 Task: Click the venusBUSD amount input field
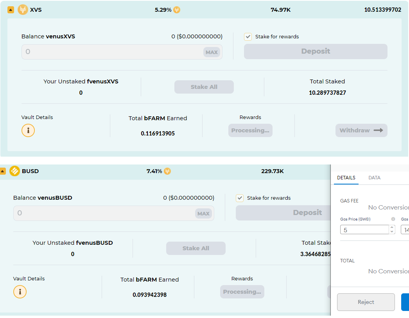(x=114, y=213)
